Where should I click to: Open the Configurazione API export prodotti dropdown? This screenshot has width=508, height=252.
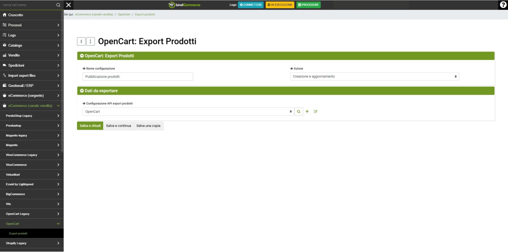tap(188, 112)
